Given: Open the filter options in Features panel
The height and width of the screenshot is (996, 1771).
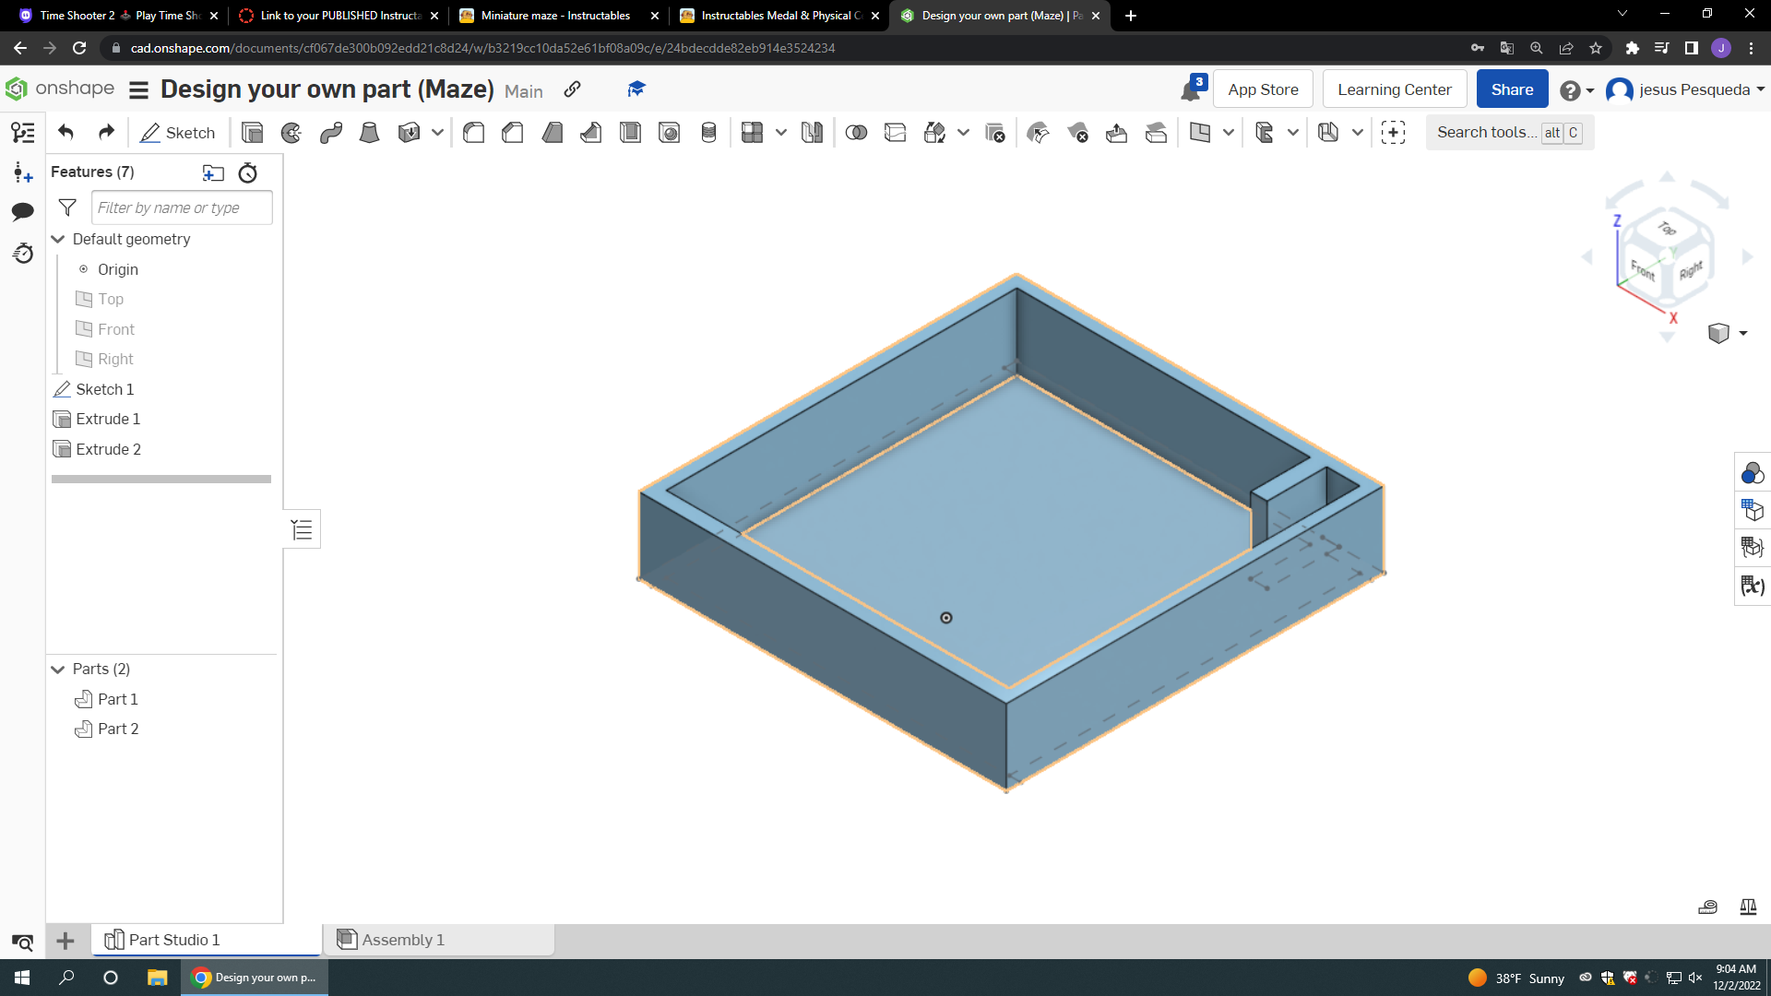Looking at the screenshot, I should (66, 207).
